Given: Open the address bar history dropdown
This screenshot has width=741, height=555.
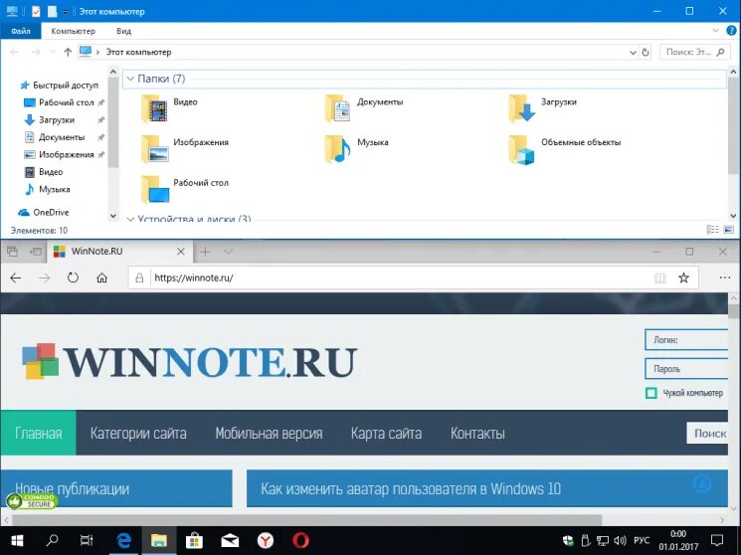Looking at the screenshot, I should click(x=633, y=53).
